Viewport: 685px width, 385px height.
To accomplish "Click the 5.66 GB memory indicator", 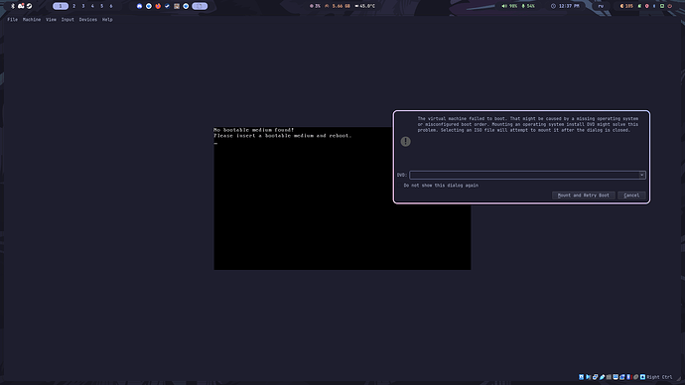I will point(338,6).
